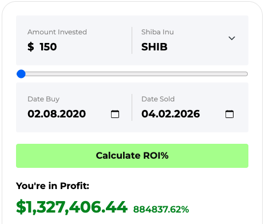Edit the Date Buy value 02.08.2020
This screenshot has width=265, height=224.
(x=57, y=114)
